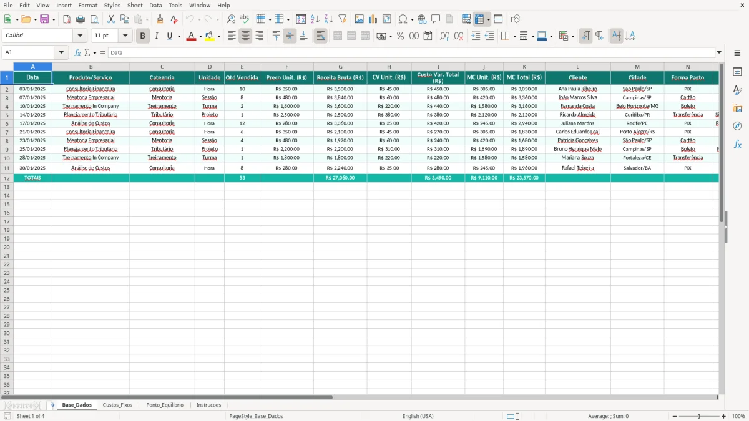Open the Data menu
Viewport: 749px width, 421px height.
pos(155,5)
